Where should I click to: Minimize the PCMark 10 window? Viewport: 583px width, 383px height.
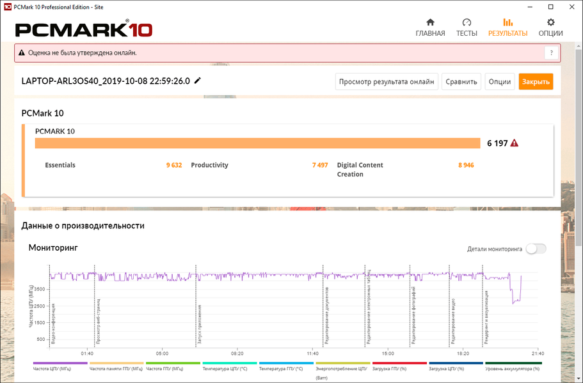pos(530,6)
